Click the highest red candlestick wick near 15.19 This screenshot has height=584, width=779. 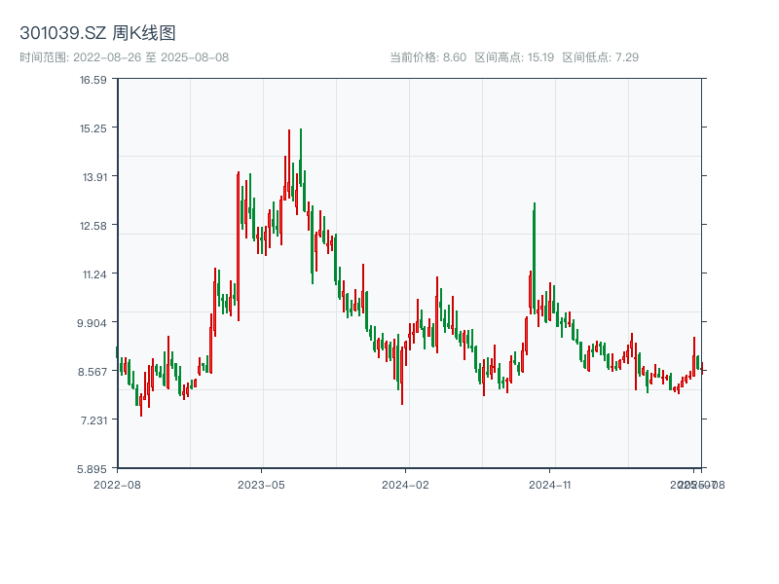click(x=288, y=164)
